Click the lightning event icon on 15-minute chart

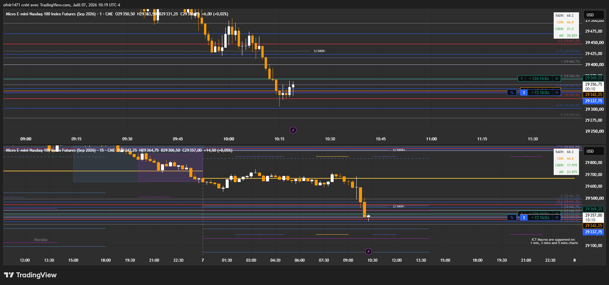point(369,252)
